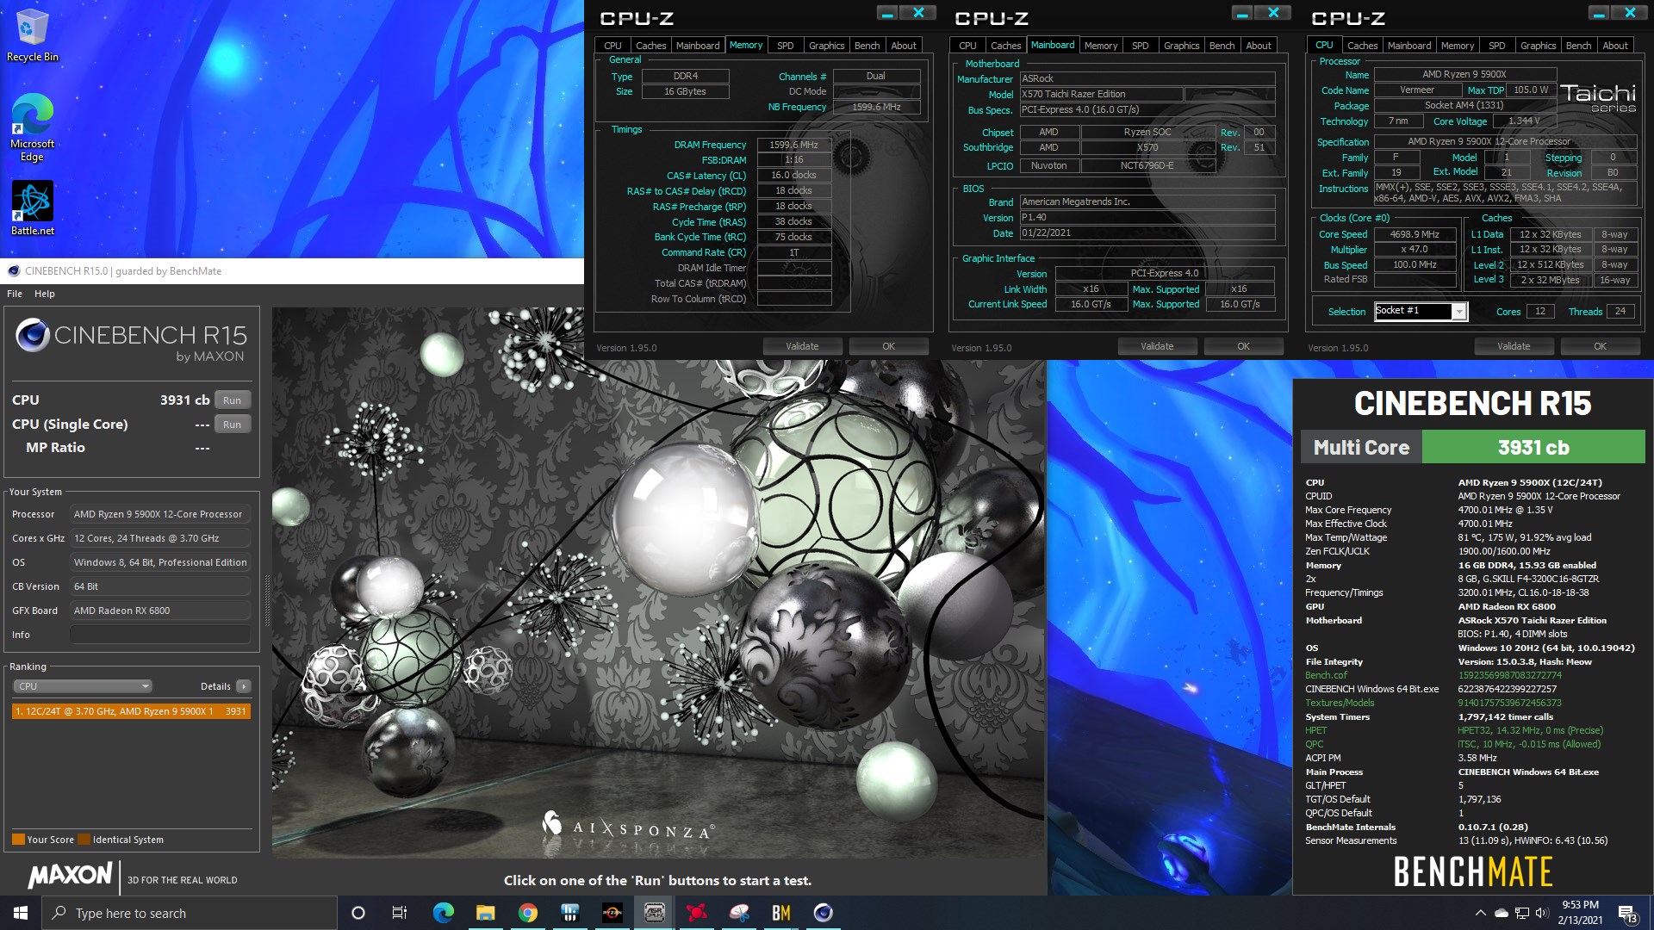
Task: Open Cinebench Help menu
Action: point(44,294)
